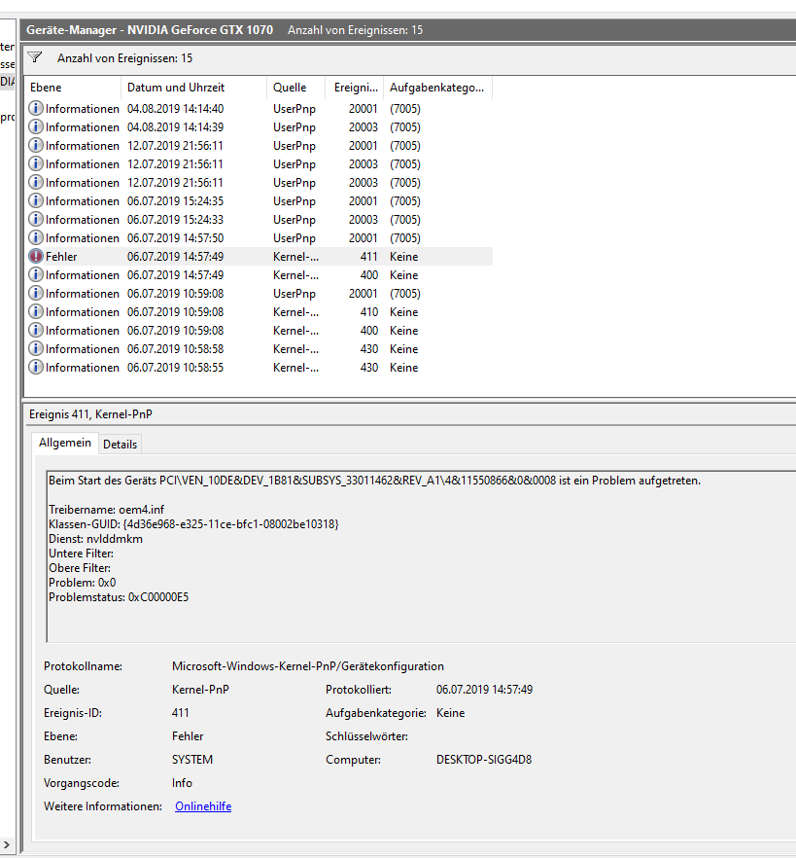
Task: Click the Problemstatus: 0xC00000E5 line
Action: point(119,597)
